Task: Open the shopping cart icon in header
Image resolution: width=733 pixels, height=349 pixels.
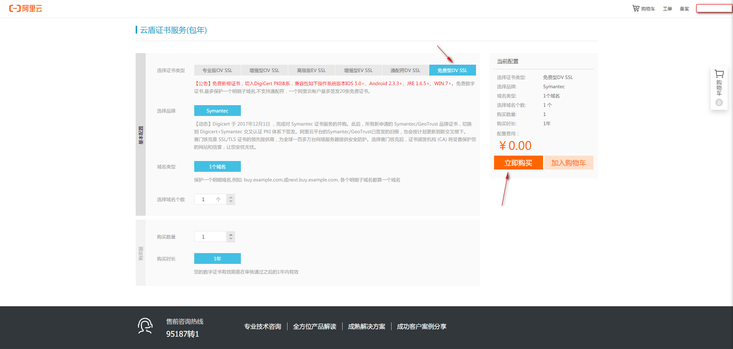Action: pyautogui.click(x=636, y=8)
